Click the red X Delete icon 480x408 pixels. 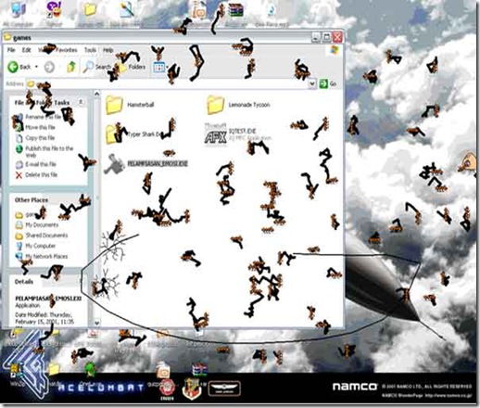click(19, 175)
